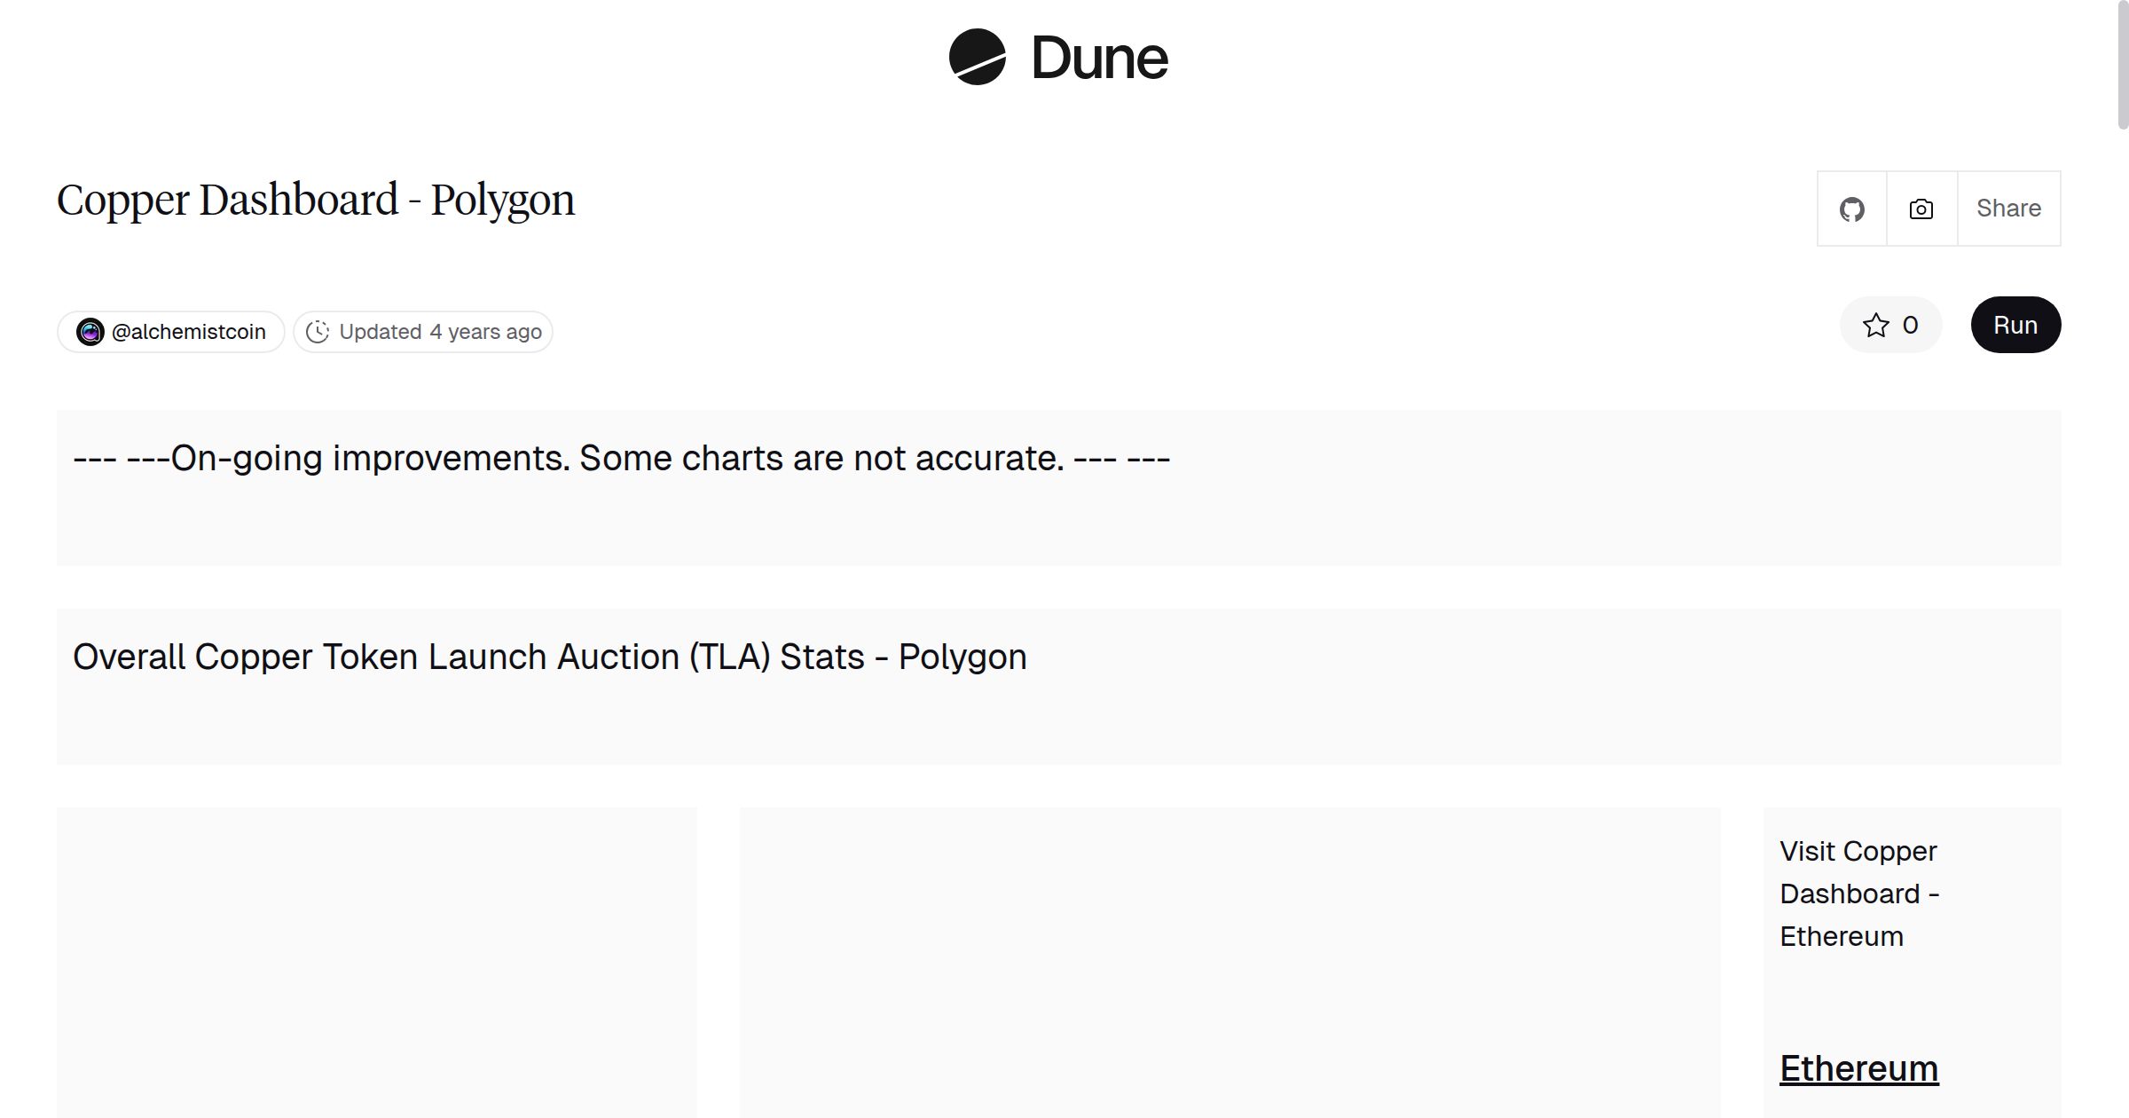This screenshot has width=2129, height=1118.
Task: Click the "Overall Copper Token Launch Auction" heading
Action: [x=549, y=657]
